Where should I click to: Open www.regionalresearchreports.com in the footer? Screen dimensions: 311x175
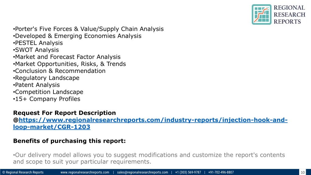click(85, 172)
